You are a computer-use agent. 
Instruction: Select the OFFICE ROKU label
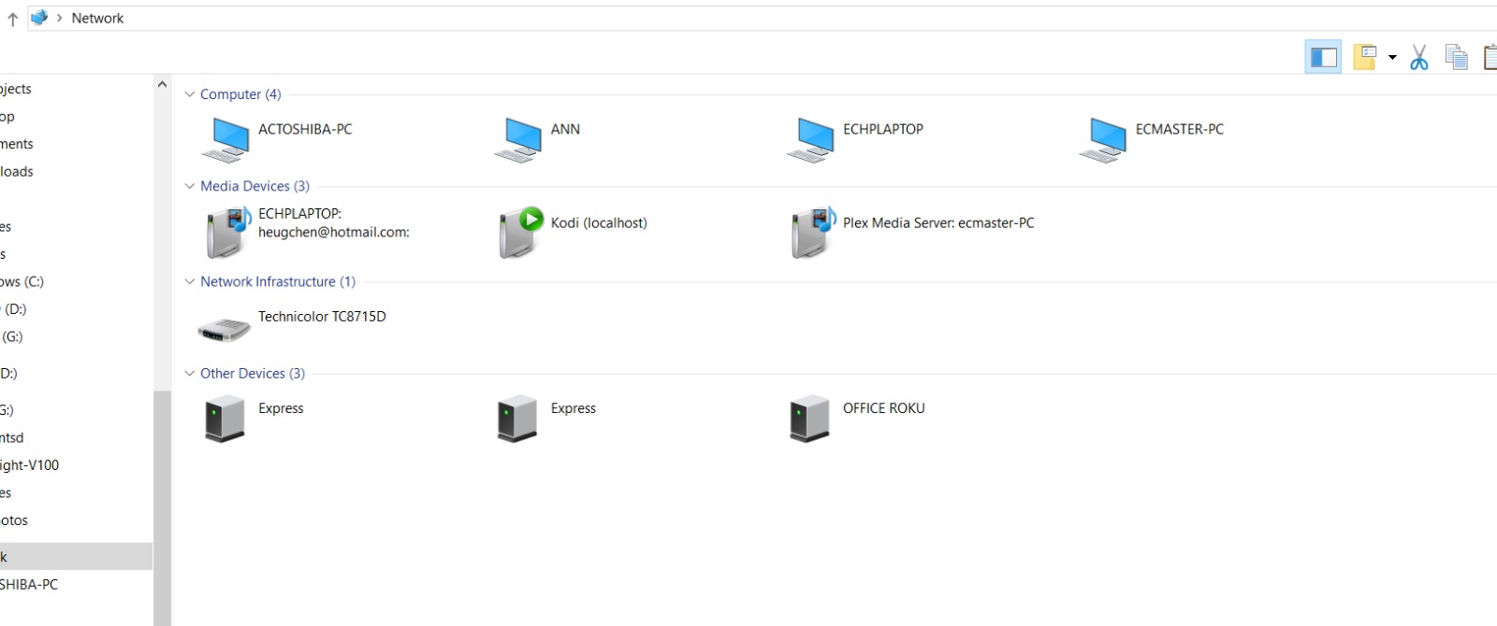click(x=884, y=408)
